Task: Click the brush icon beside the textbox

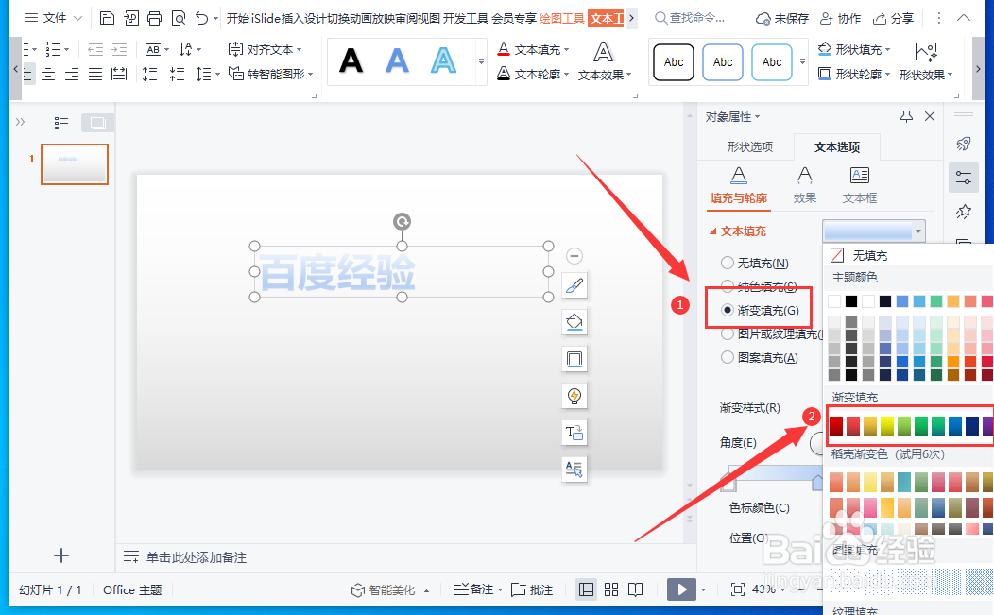Action: [x=574, y=285]
